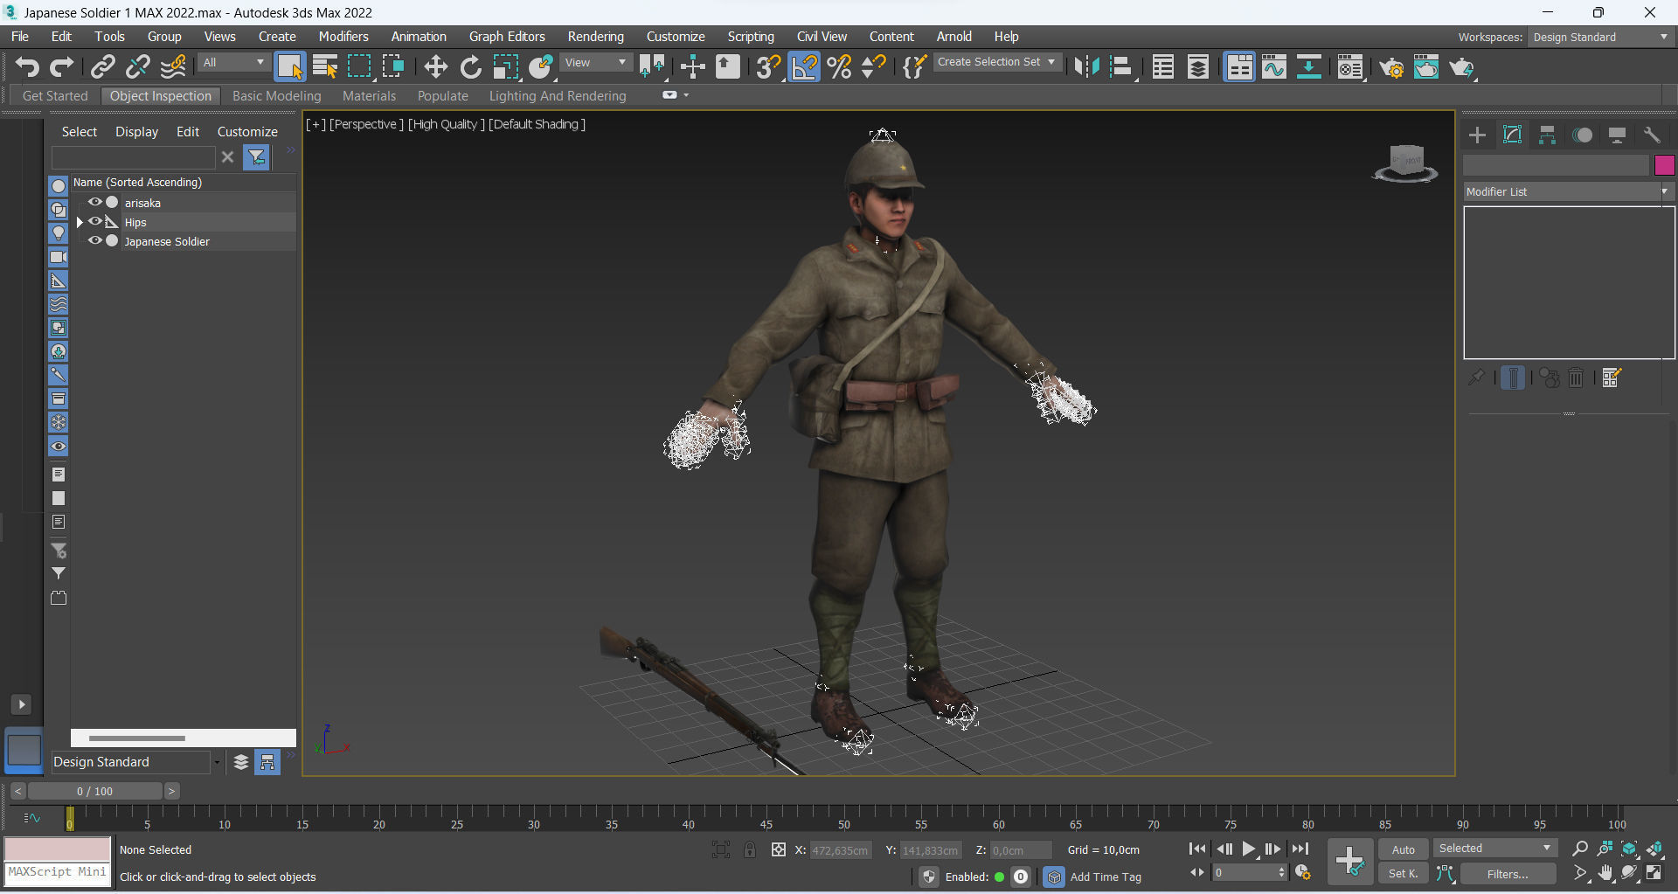Toggle the Scene Explorer icon

point(1163,66)
